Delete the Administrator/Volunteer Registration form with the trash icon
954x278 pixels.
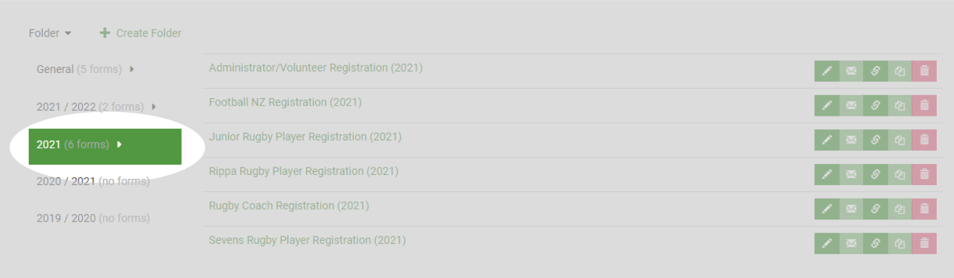pos(924,71)
